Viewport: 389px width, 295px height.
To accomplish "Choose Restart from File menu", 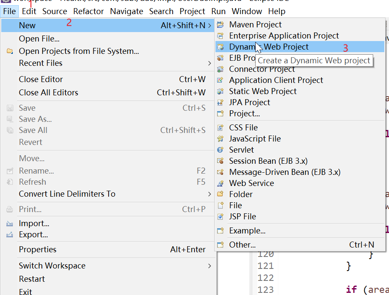I will [32, 279].
